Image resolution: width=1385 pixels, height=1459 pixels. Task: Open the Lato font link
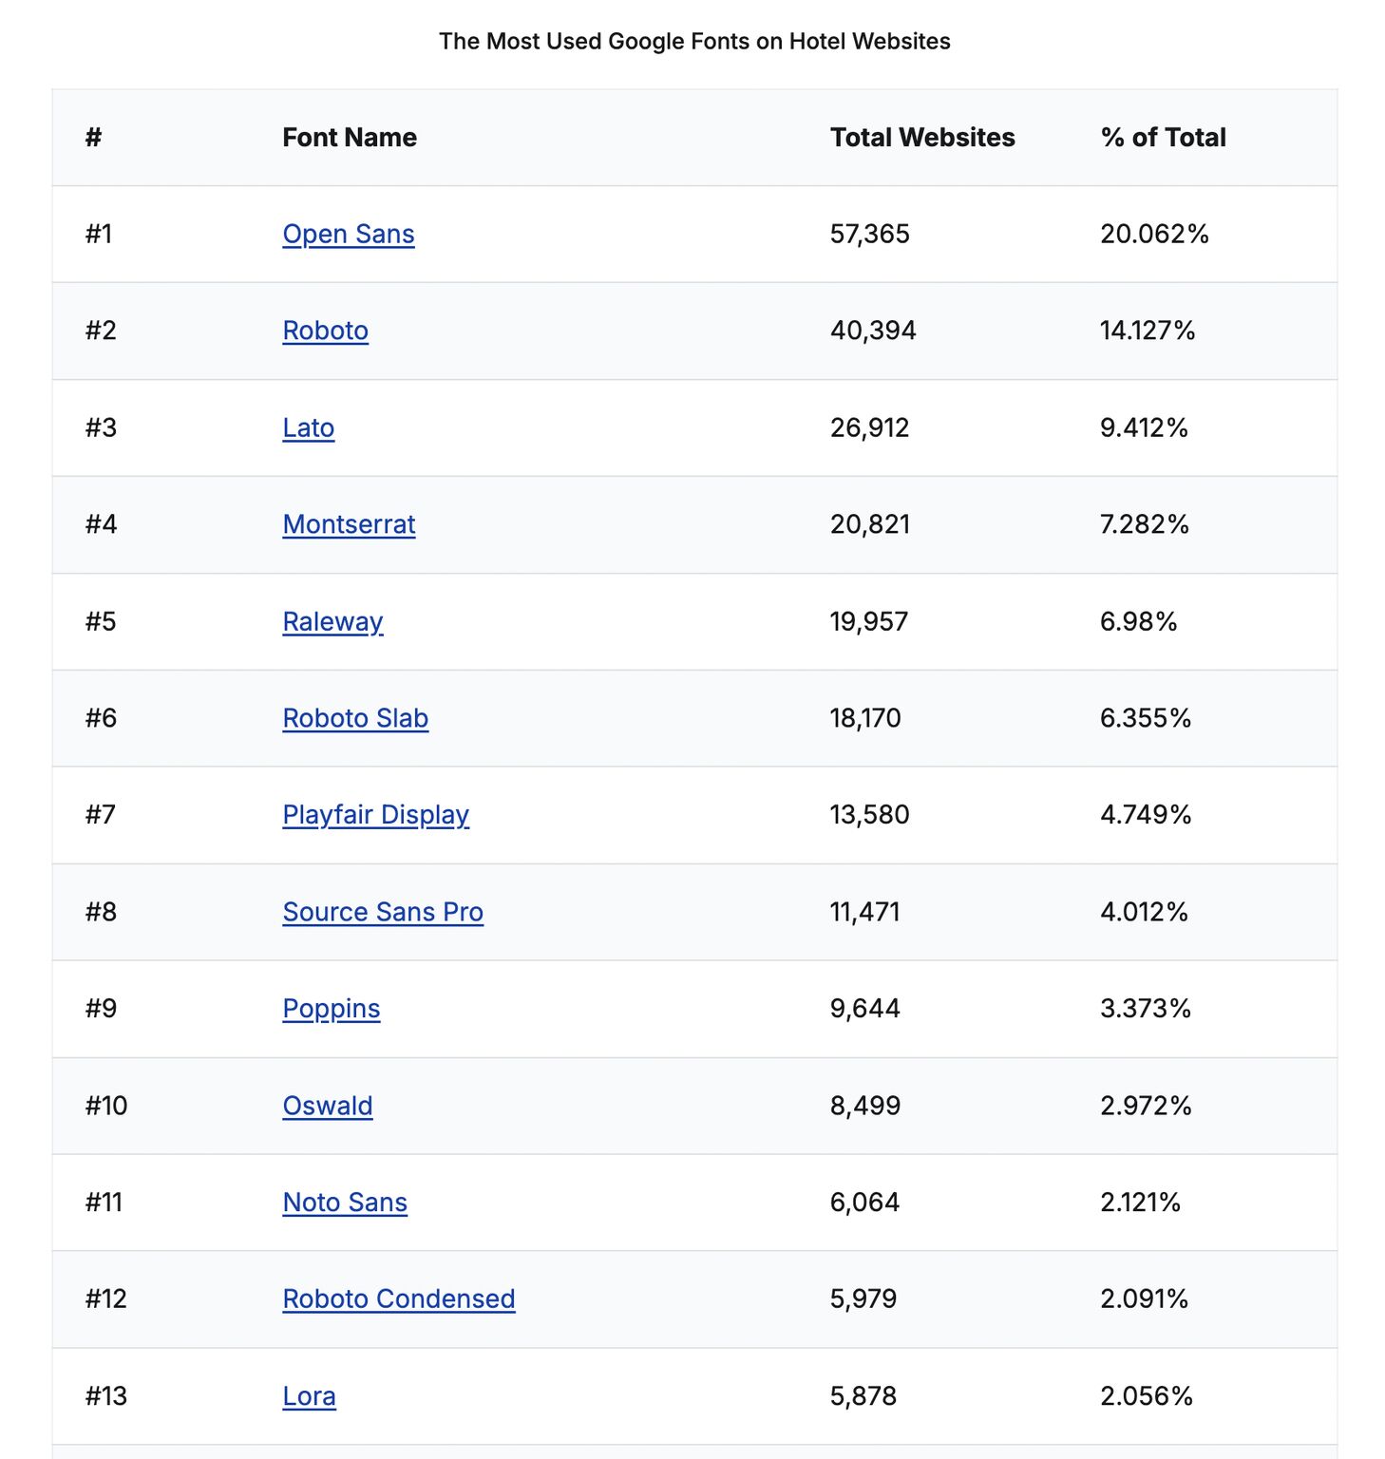tap(309, 427)
